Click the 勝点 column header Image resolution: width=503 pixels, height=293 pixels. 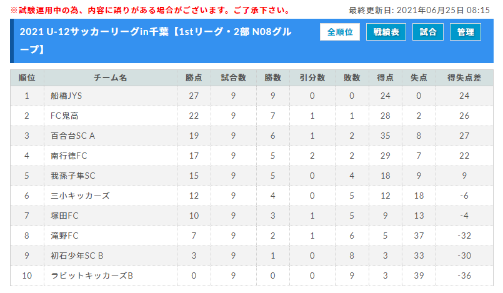click(x=194, y=78)
